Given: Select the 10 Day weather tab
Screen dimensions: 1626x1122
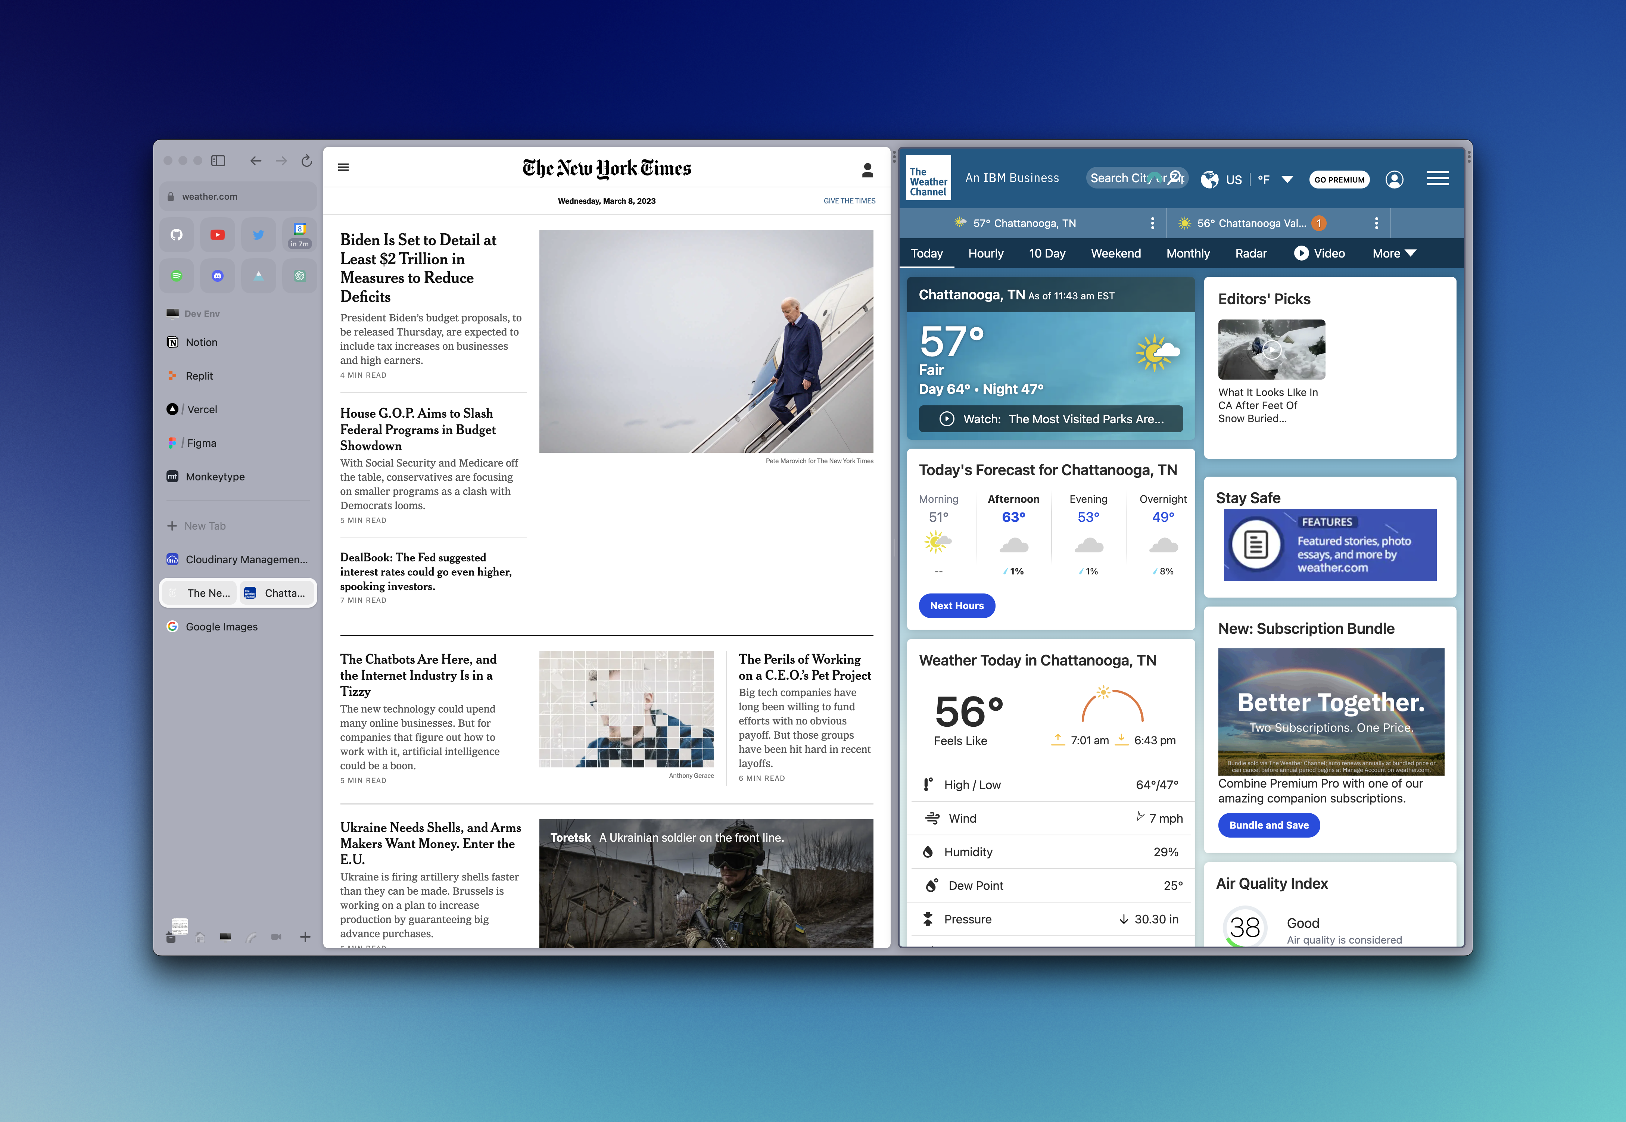Looking at the screenshot, I should [x=1047, y=254].
